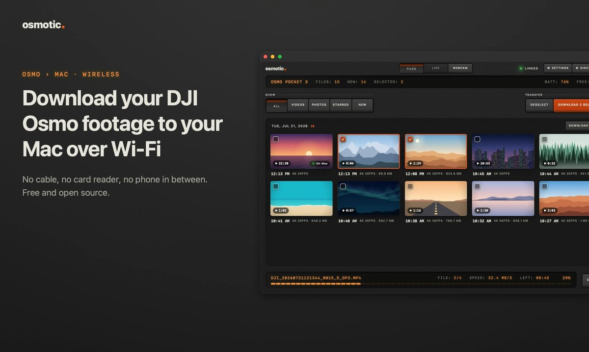Untick the checkbox on the 0:06 mountain clip
The image size is (589, 352).
(343, 139)
